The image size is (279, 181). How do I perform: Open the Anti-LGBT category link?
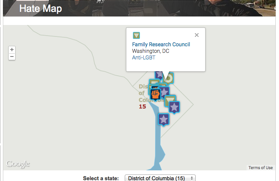pyautogui.click(x=144, y=58)
